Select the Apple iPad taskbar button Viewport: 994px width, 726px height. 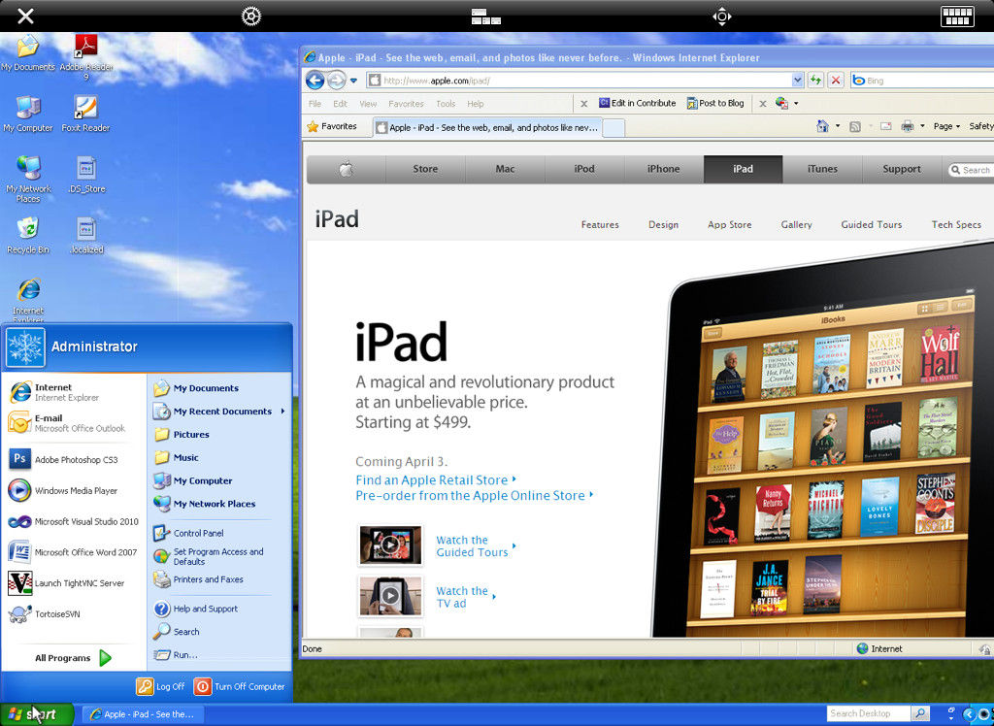[144, 714]
